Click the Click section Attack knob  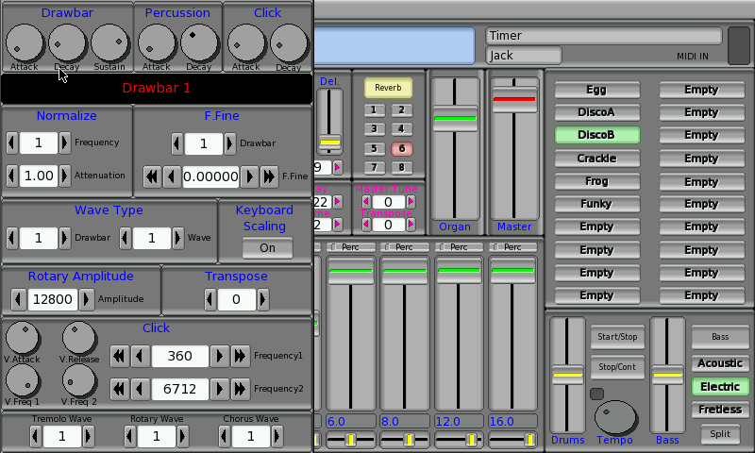246,43
